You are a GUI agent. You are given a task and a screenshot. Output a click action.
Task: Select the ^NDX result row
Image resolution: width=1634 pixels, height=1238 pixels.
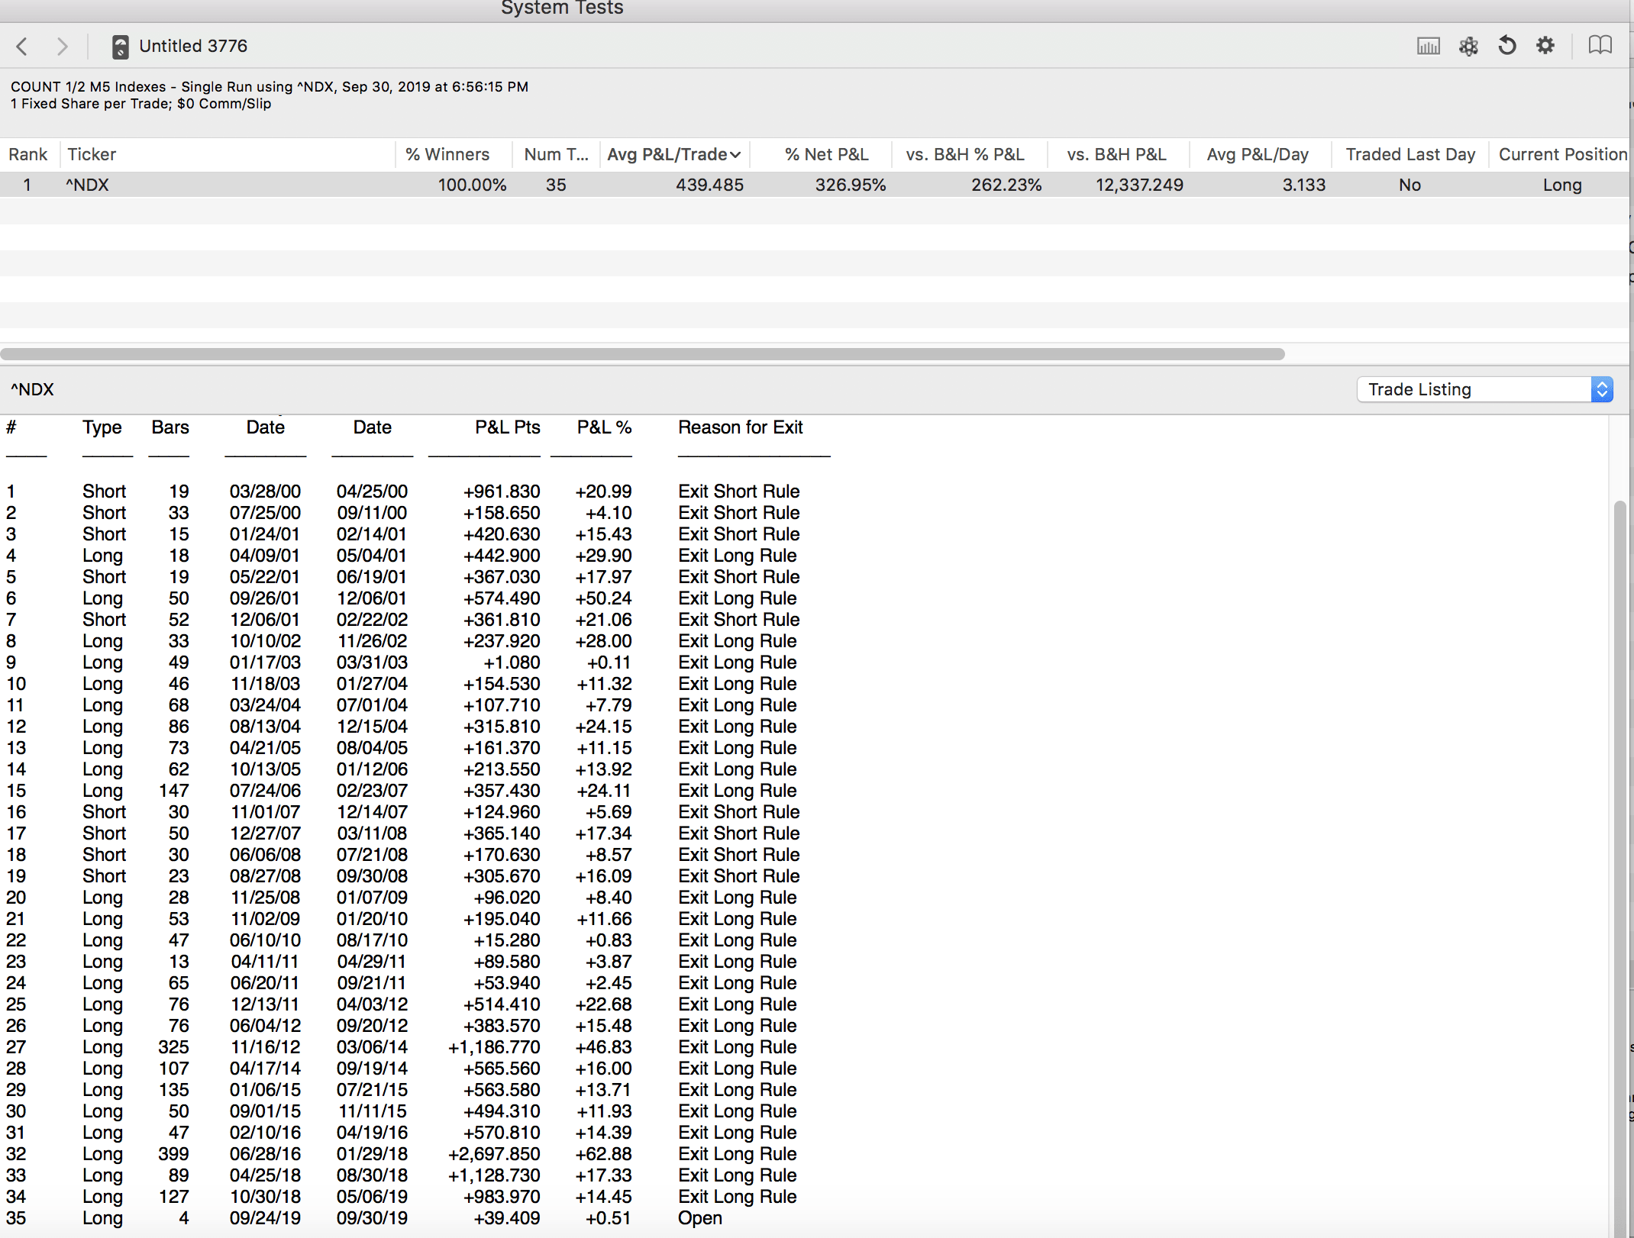click(x=764, y=185)
